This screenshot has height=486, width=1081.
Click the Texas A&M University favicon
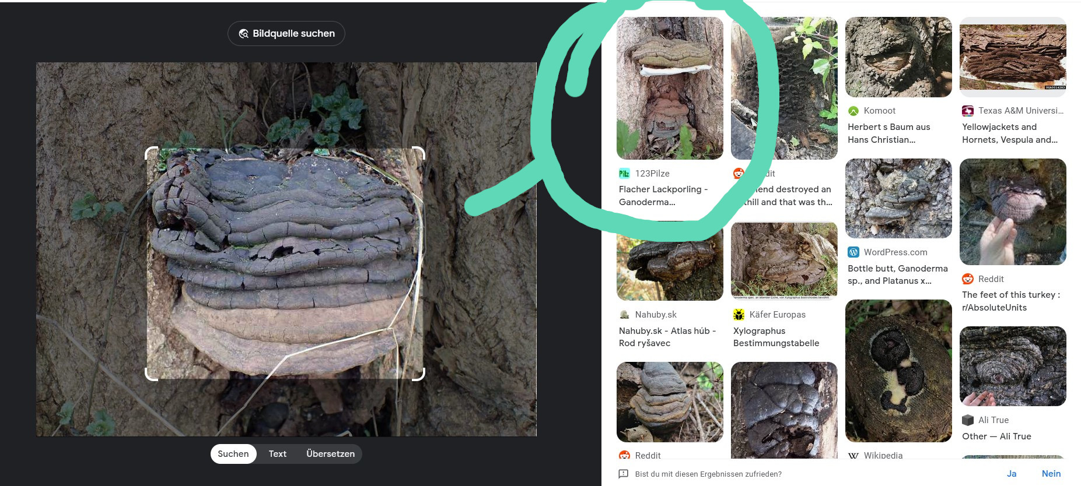point(968,111)
